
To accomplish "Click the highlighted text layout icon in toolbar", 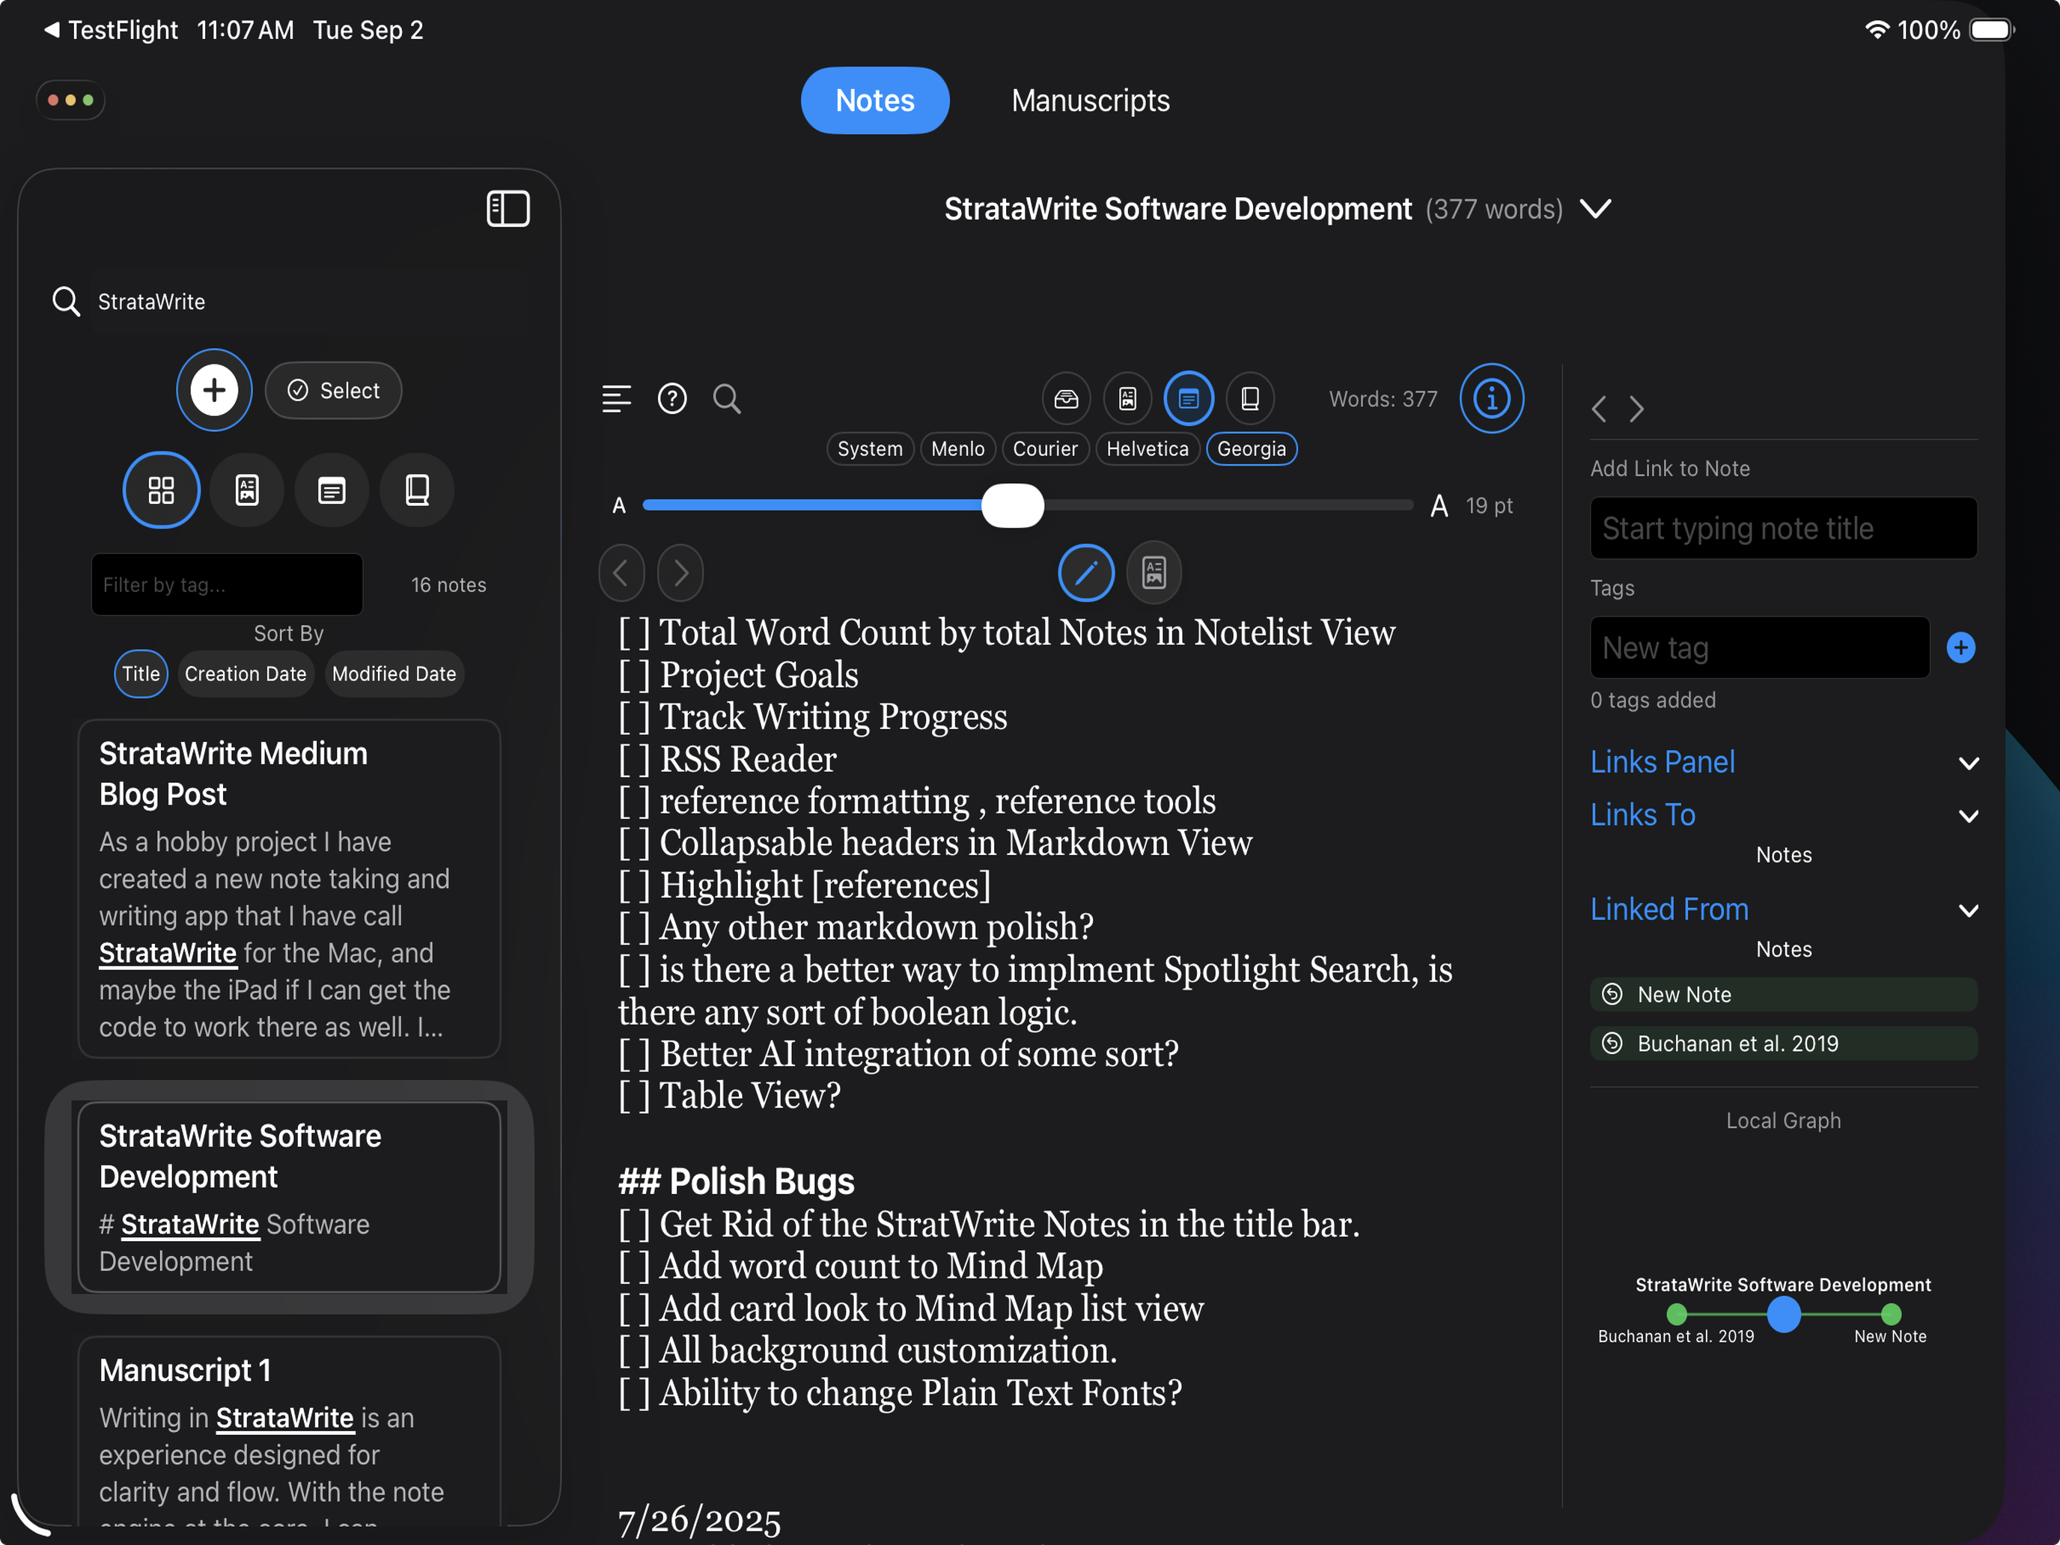I will coord(1189,398).
